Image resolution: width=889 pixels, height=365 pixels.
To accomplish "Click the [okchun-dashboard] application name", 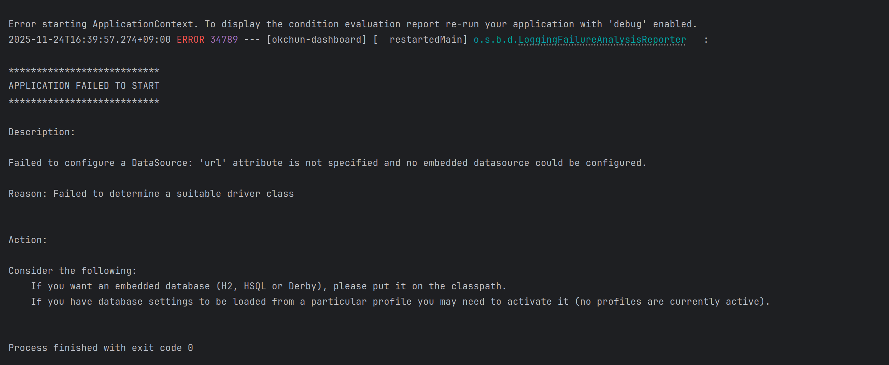I will [x=316, y=40].
